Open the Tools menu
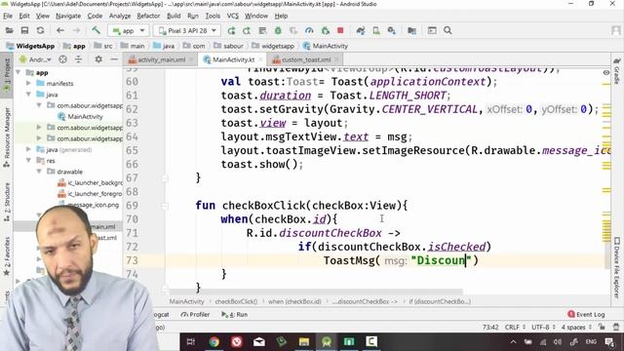The image size is (624, 351). coord(213,16)
